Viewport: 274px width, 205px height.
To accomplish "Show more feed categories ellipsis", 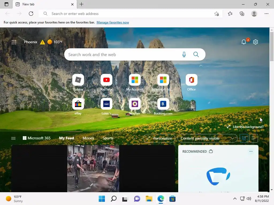I will 135,139.
